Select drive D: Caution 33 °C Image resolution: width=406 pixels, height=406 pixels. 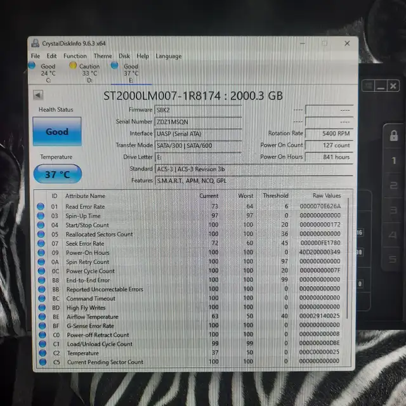coord(86,73)
